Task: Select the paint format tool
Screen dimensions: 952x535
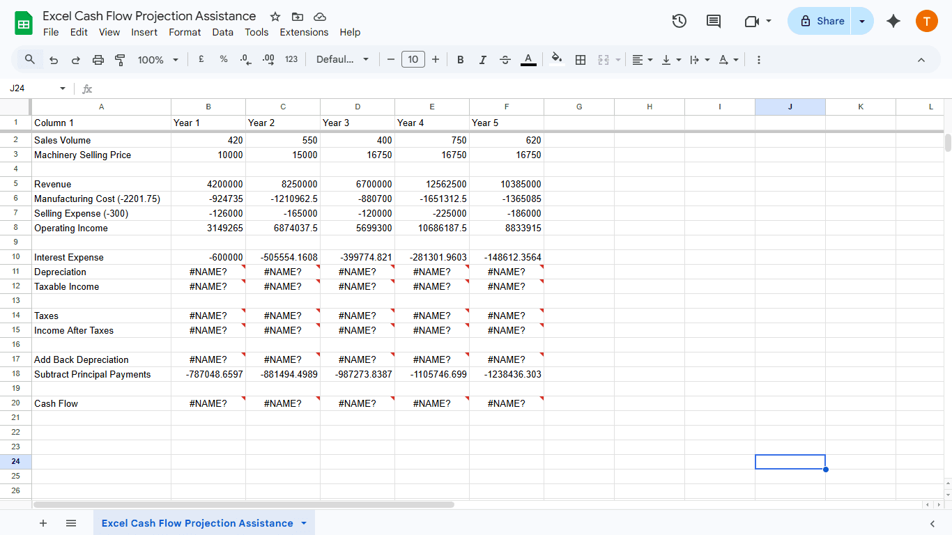Action: click(x=120, y=60)
